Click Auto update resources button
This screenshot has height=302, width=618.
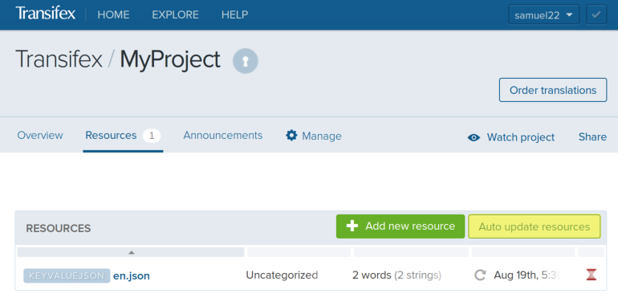(x=534, y=226)
